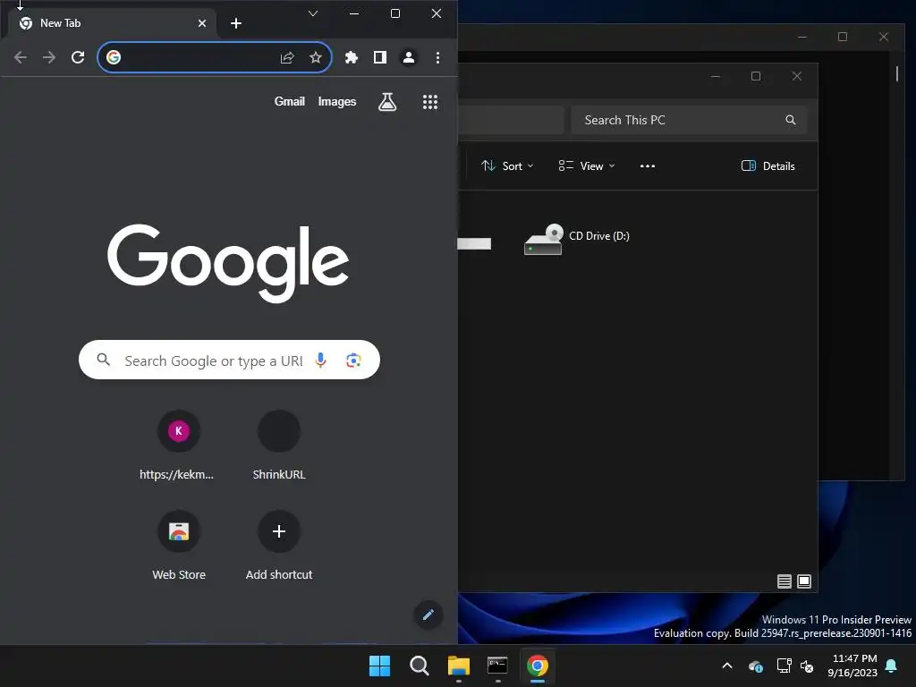Start voice search with microphone

coord(320,360)
